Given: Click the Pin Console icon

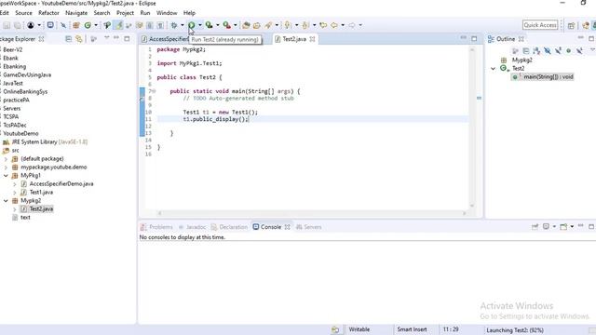Looking at the screenshot, I should (x=535, y=227).
